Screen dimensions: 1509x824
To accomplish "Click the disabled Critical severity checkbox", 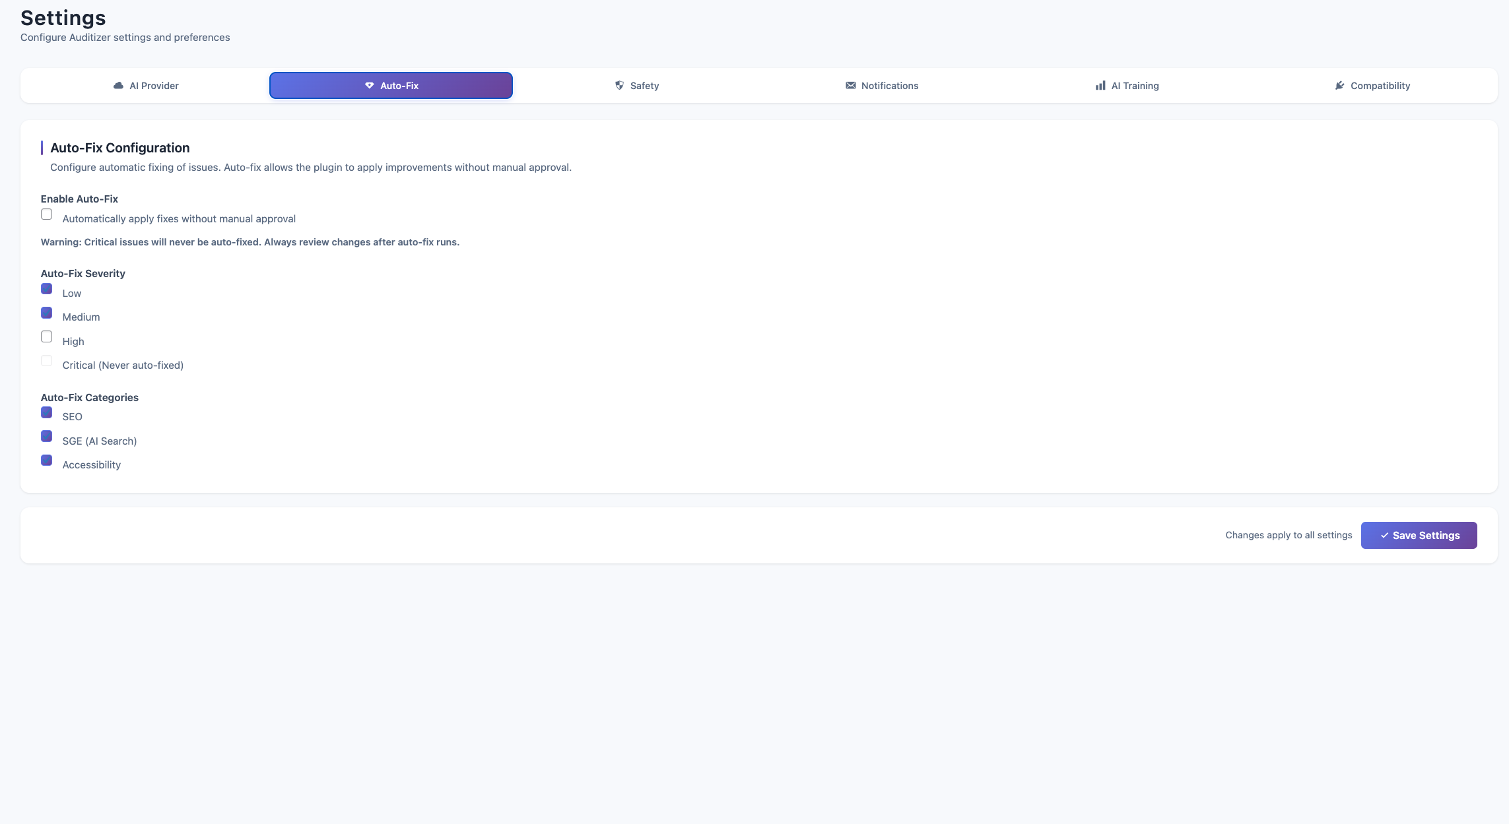I will pyautogui.click(x=46, y=361).
